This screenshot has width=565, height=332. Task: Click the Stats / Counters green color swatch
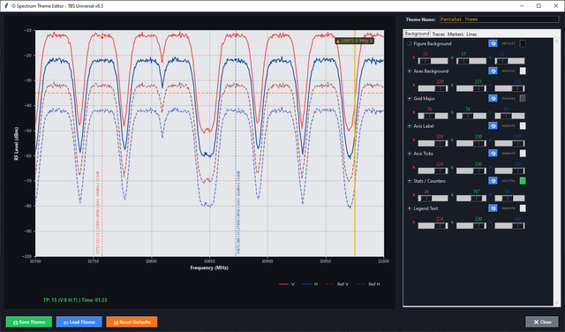tap(523, 181)
